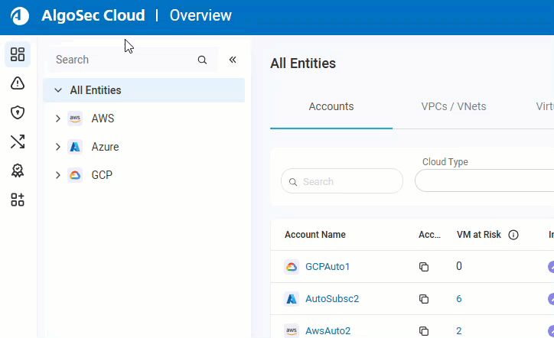This screenshot has height=338, width=554.
Task: Expand the GCP tree node
Action: (58, 175)
